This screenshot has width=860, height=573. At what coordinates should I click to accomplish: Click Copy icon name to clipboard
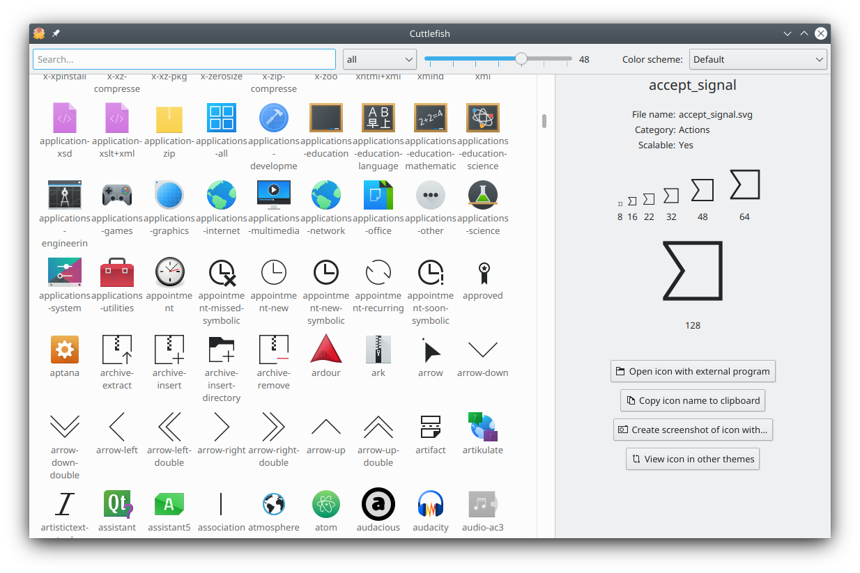point(692,400)
